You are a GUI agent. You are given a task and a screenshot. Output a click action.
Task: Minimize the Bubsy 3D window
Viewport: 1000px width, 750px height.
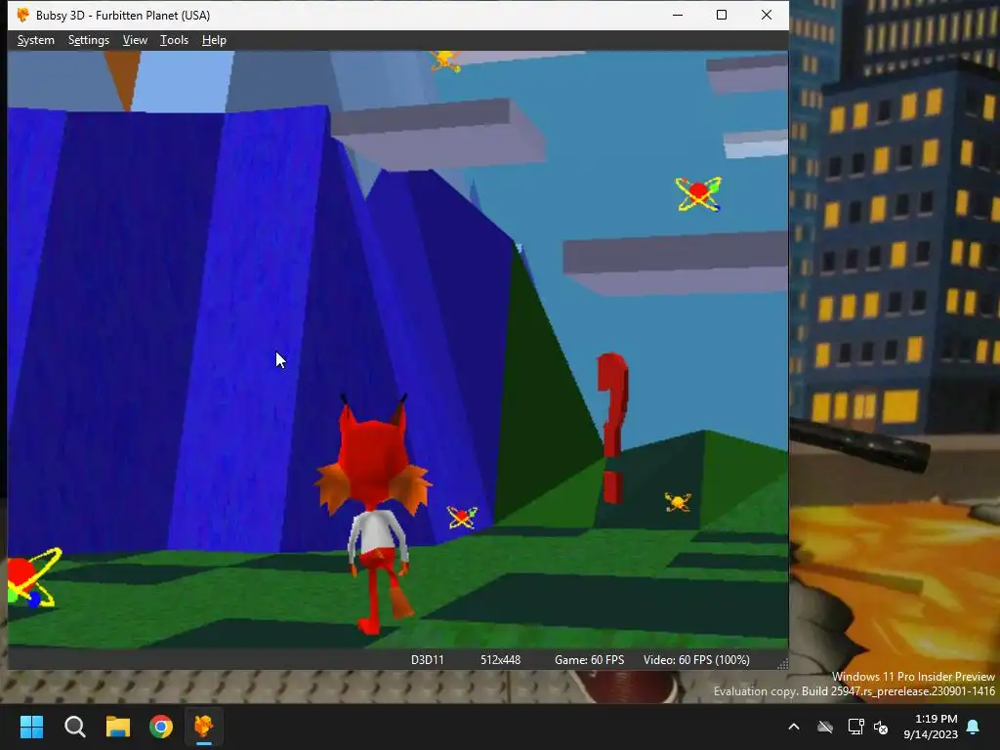[x=678, y=15]
